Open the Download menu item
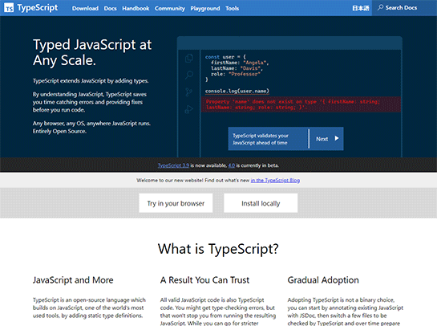 (x=85, y=8)
